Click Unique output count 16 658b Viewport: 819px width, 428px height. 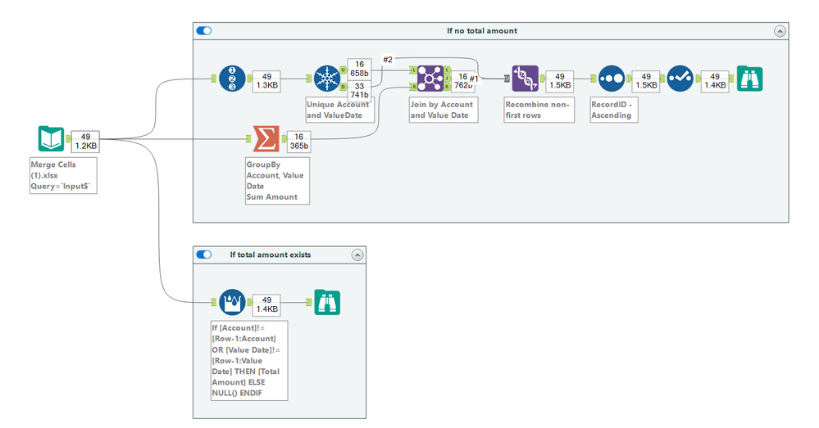coord(359,69)
